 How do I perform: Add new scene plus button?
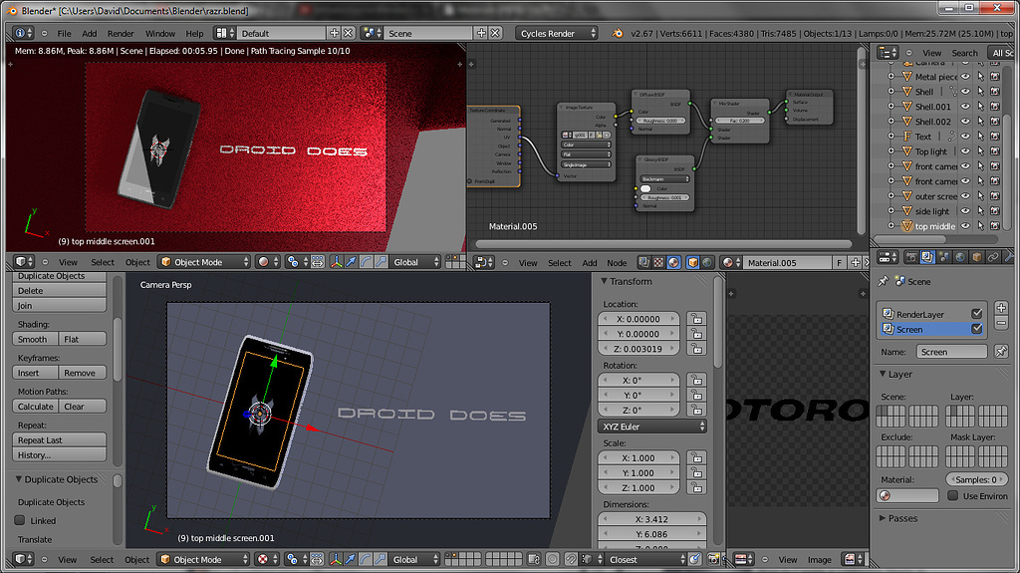(x=481, y=33)
